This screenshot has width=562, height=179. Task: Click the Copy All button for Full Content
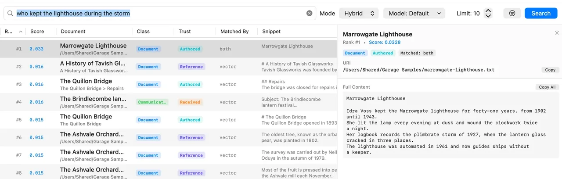547,87
